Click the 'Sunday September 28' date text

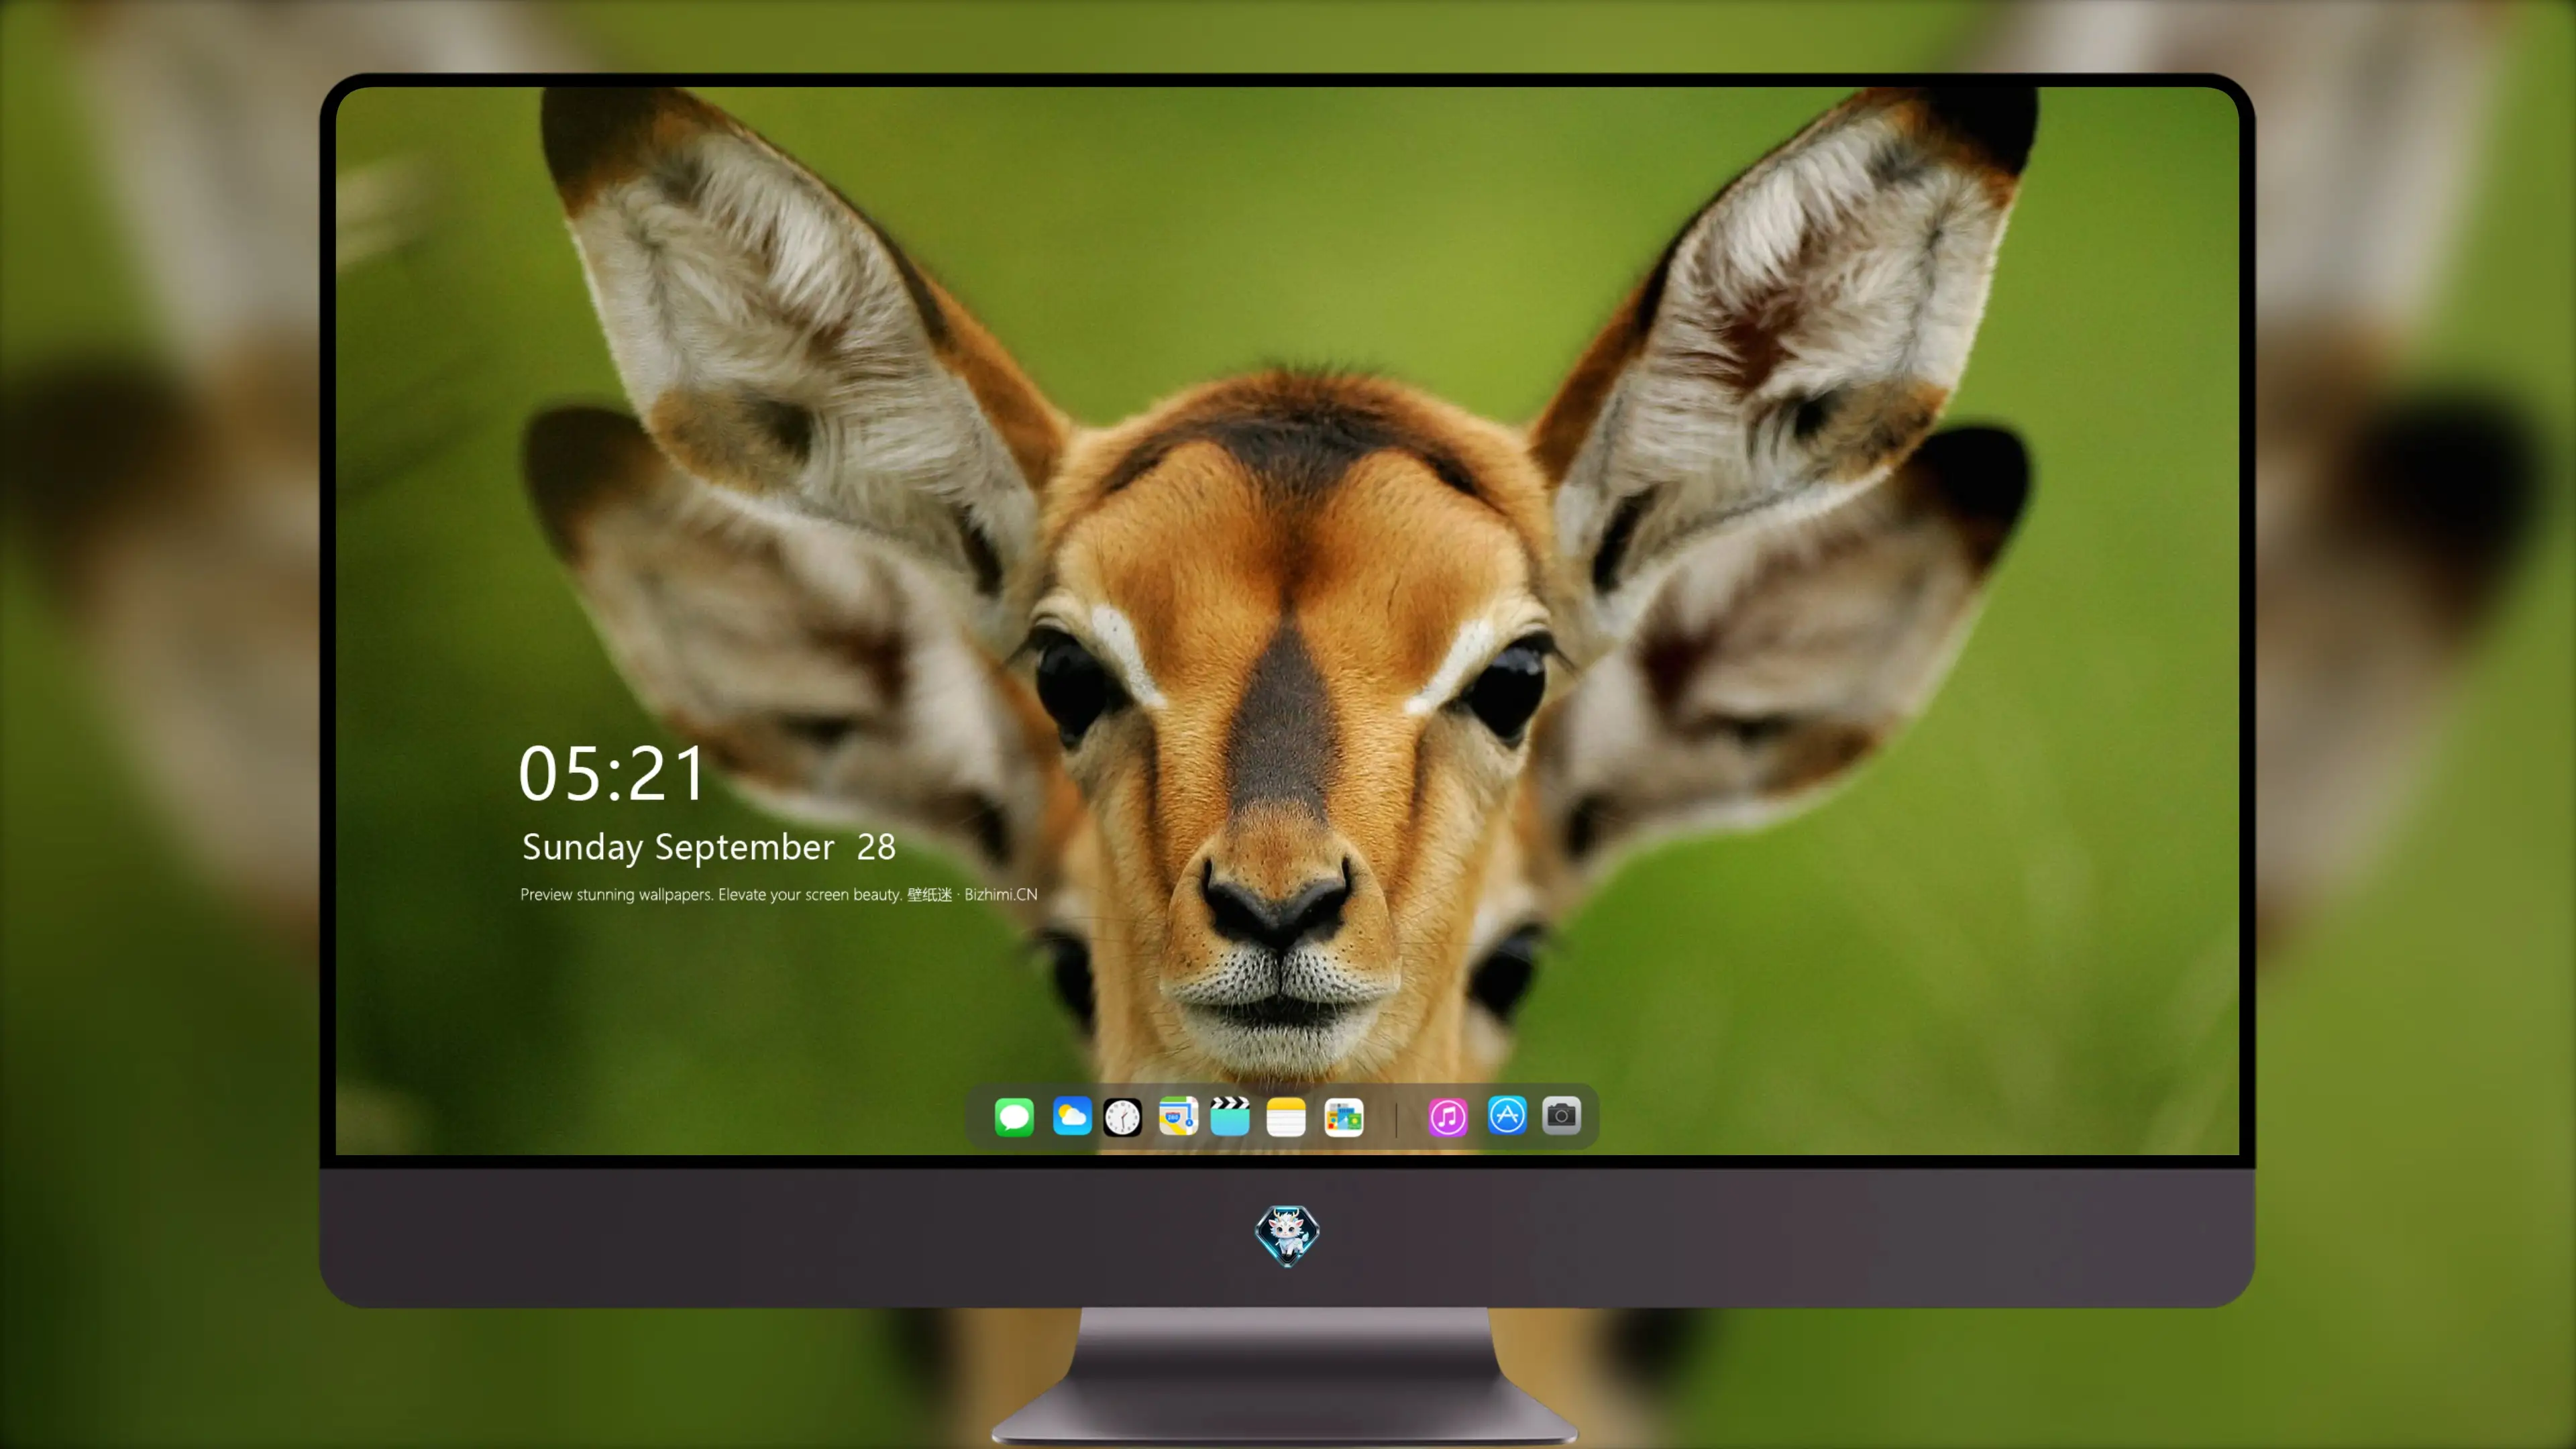(x=708, y=848)
